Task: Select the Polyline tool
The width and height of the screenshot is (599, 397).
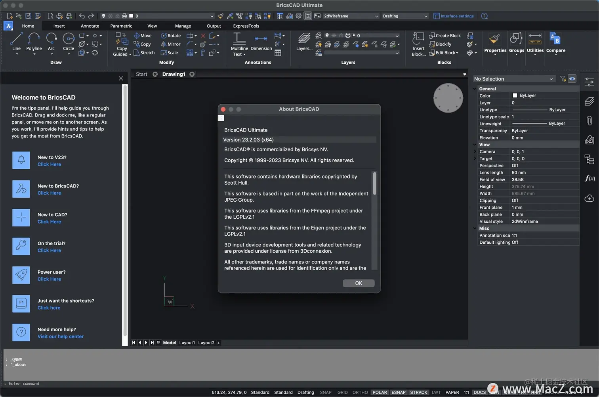Action: click(x=34, y=42)
